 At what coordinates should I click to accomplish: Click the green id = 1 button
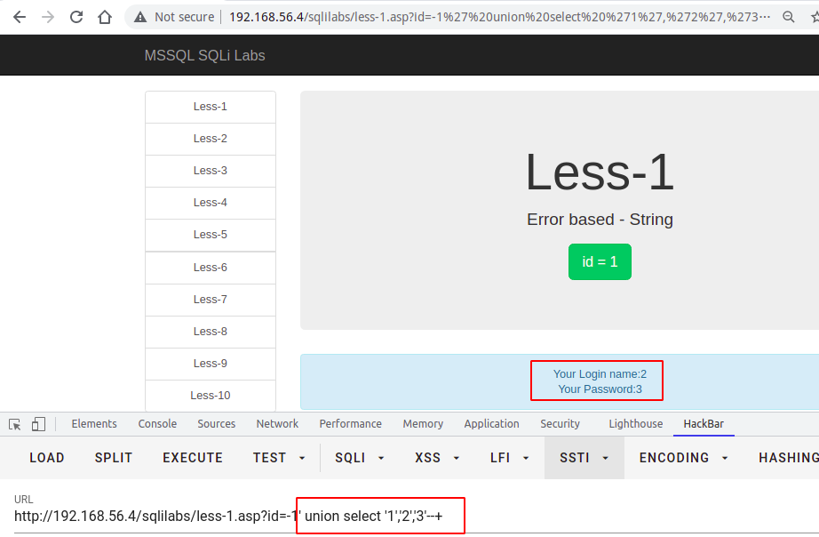[600, 261]
